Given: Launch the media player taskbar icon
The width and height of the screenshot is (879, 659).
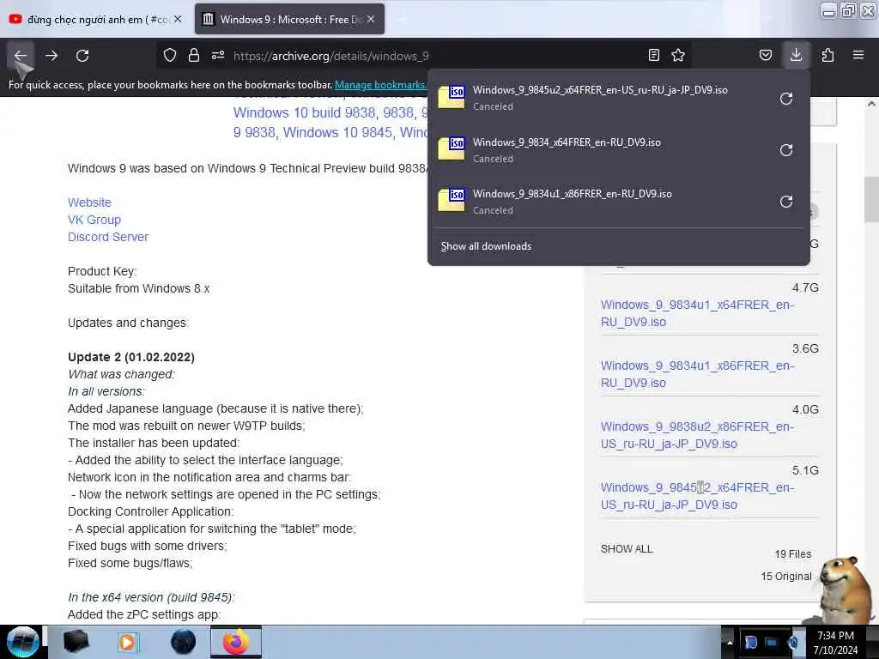Looking at the screenshot, I should [x=129, y=642].
